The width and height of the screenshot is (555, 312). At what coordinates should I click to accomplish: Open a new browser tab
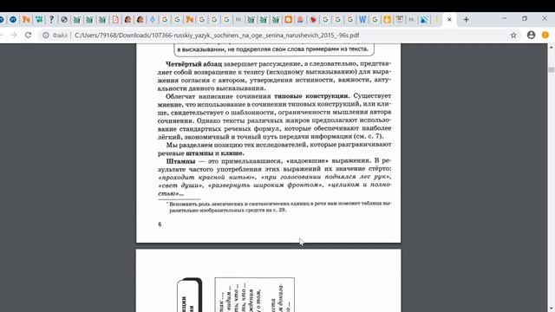point(467,20)
